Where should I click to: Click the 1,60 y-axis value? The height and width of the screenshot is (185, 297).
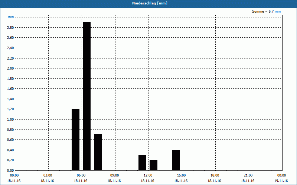[x=10, y=89]
